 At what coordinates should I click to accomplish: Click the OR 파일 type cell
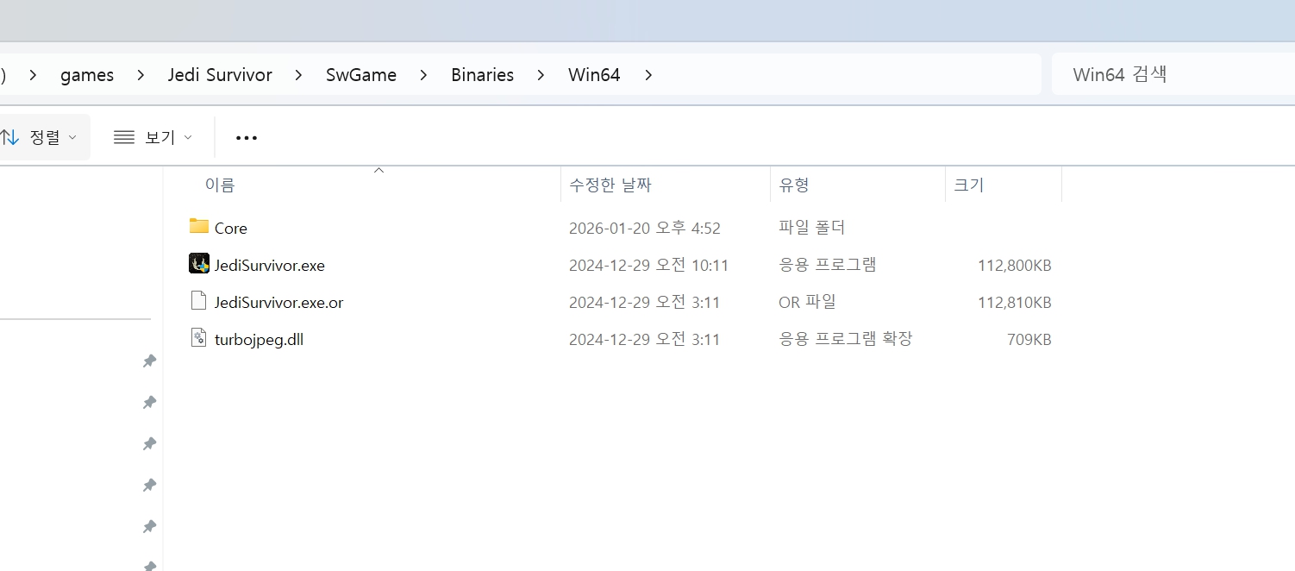tap(807, 302)
